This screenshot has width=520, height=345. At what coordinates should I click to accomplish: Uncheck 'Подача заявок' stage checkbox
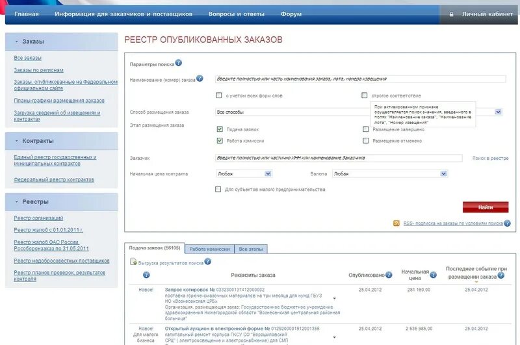tap(220, 129)
